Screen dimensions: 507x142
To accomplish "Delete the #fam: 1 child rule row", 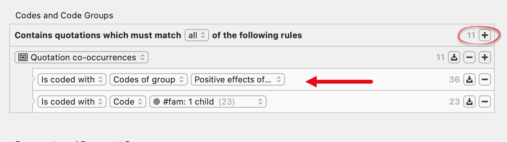I will 485,102.
